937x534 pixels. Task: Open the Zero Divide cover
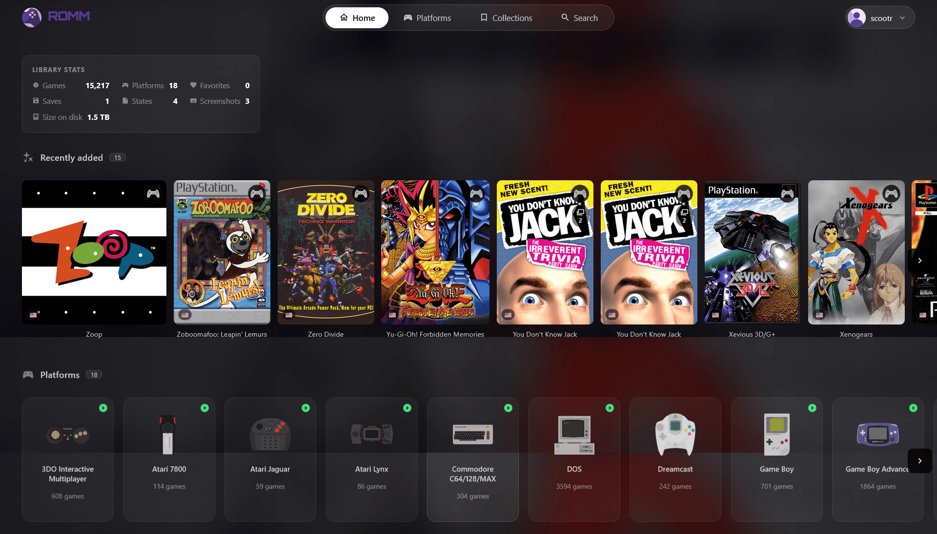click(326, 252)
